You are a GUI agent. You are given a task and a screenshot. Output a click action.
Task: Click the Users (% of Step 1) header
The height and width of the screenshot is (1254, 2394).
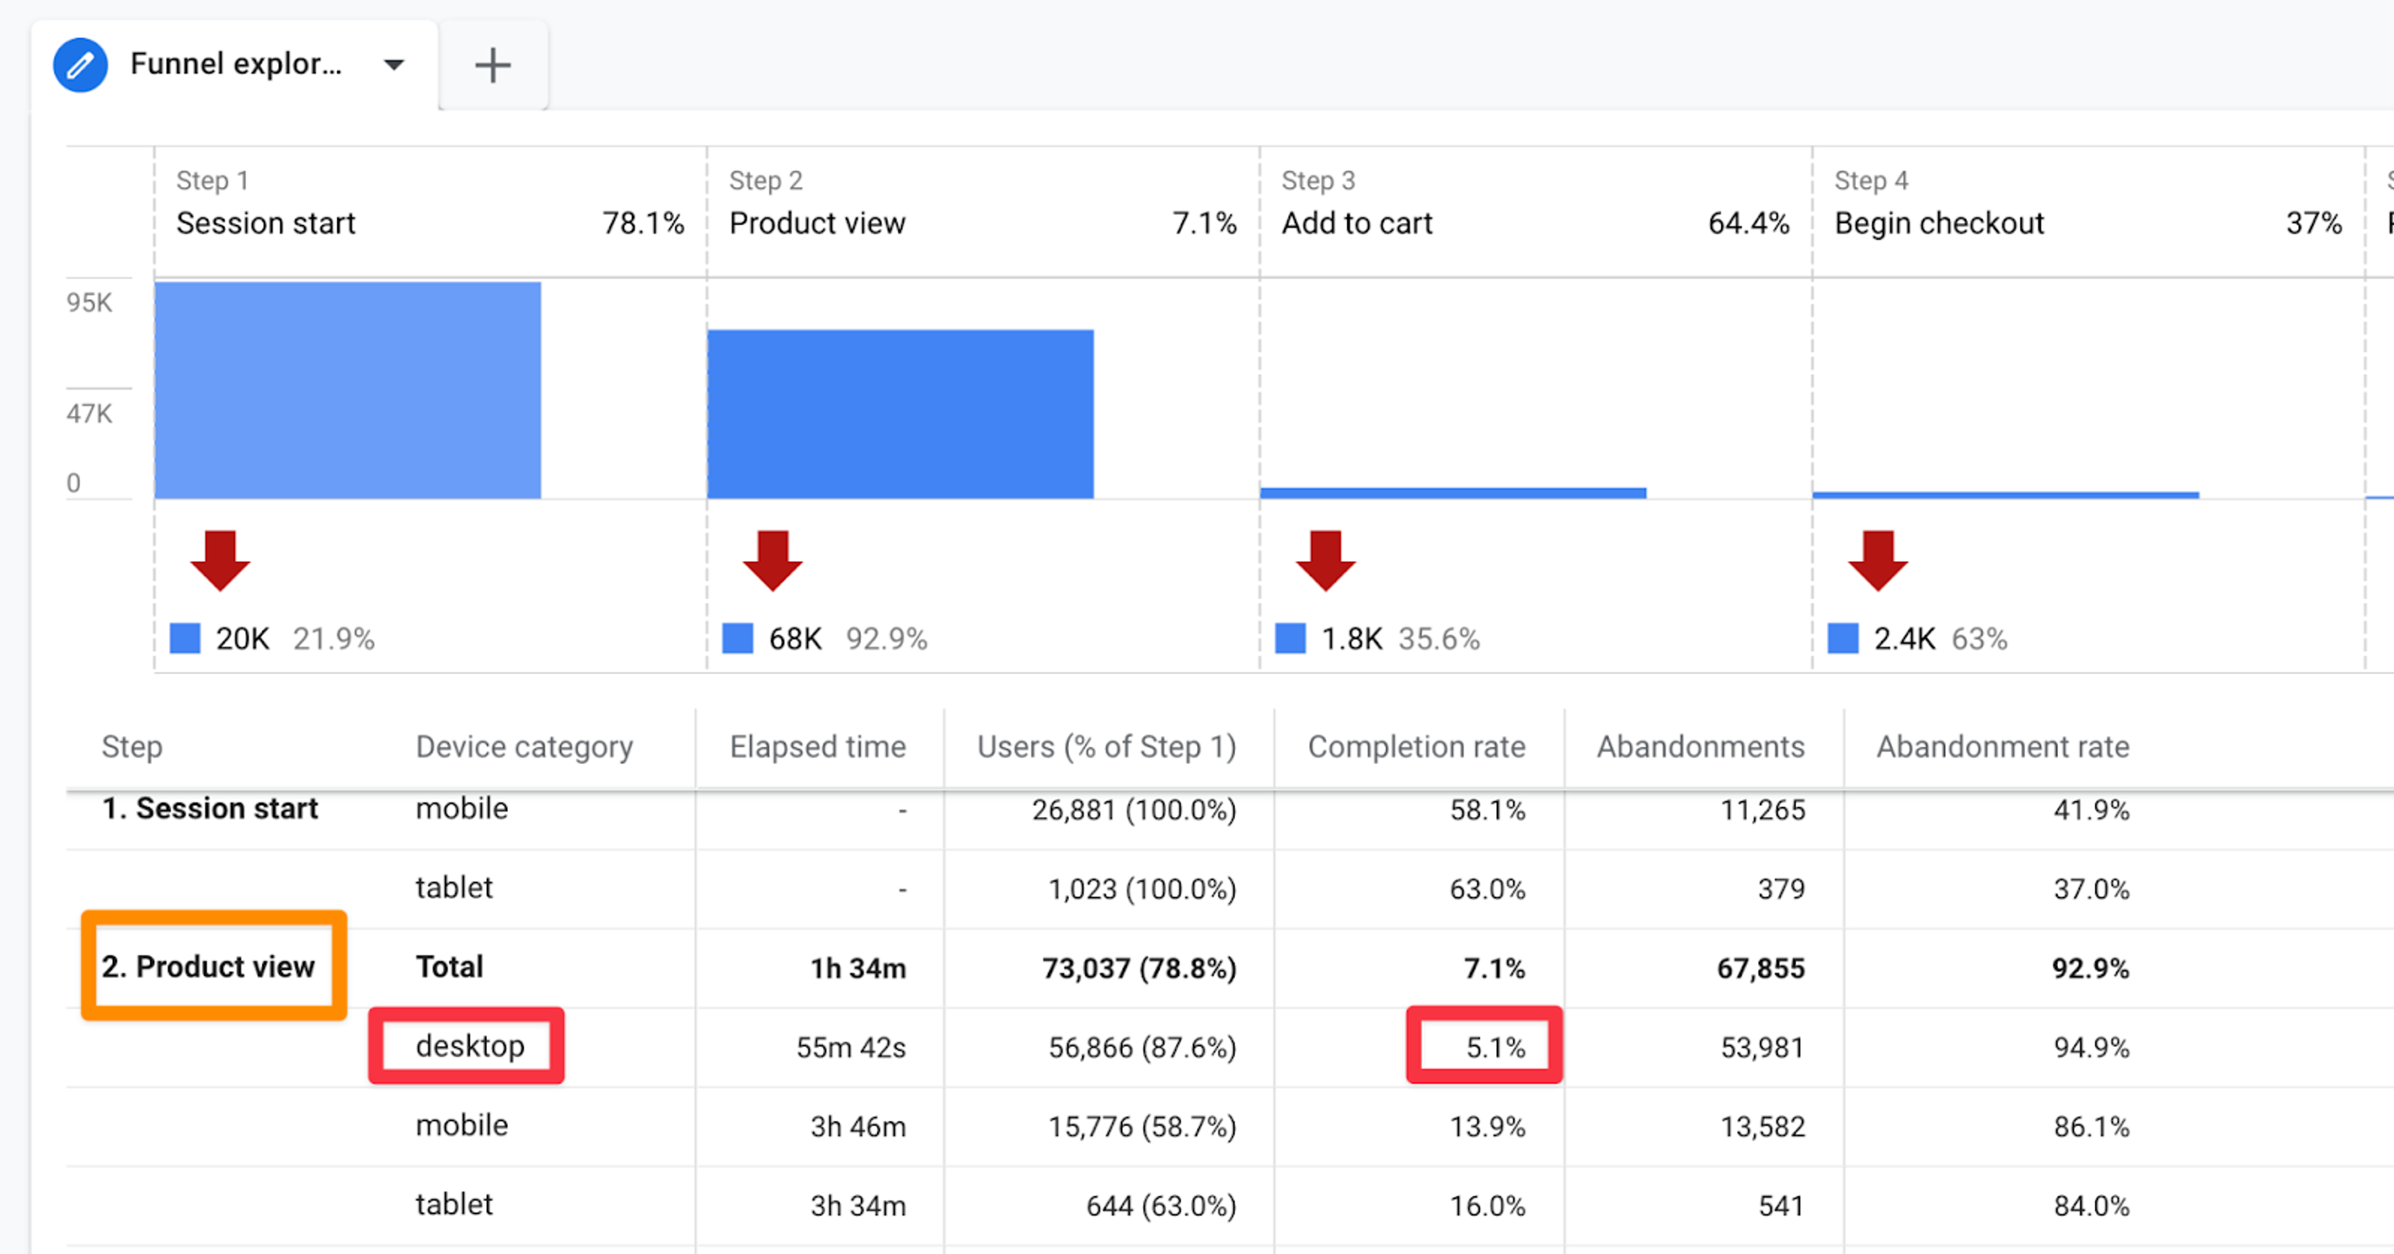pyautogui.click(x=1107, y=746)
